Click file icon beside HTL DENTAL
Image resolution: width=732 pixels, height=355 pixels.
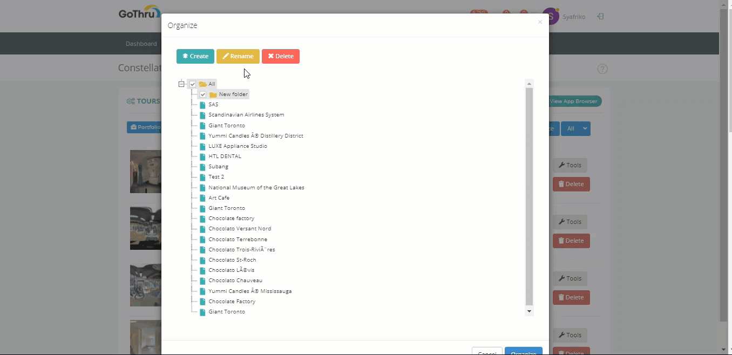(202, 156)
